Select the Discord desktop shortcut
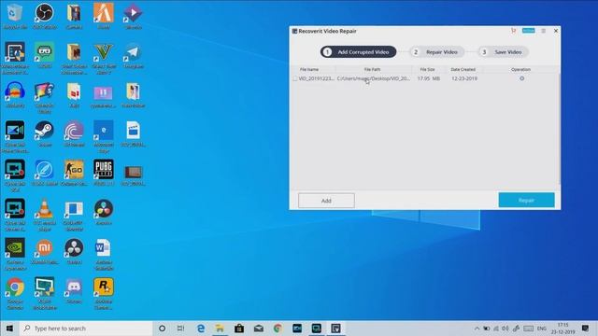This screenshot has height=336, width=598. [x=74, y=291]
